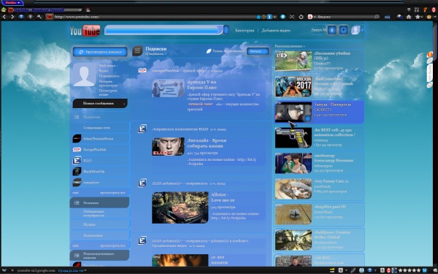The width and height of the screenshot is (438, 274).
Task: Click the plus button in header
Action: click(x=343, y=30)
